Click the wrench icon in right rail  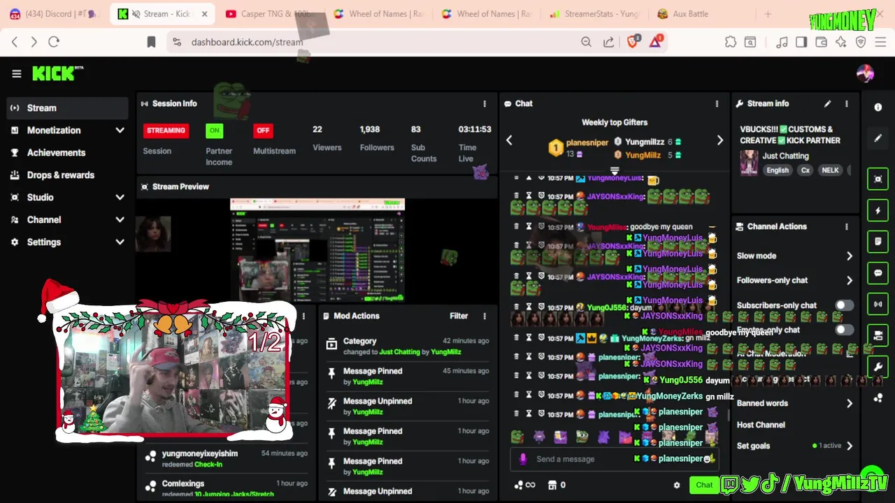click(878, 366)
